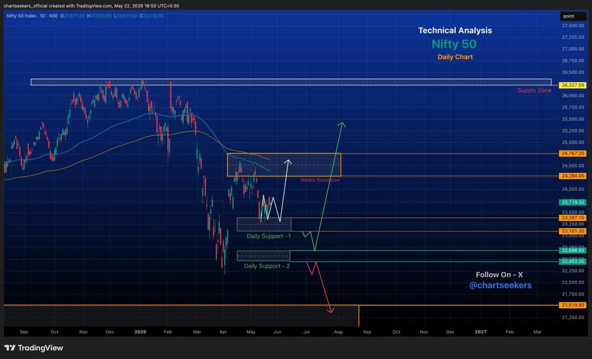Select the 21,519.80 price label
This screenshot has height=359, width=592.
(x=573, y=305)
